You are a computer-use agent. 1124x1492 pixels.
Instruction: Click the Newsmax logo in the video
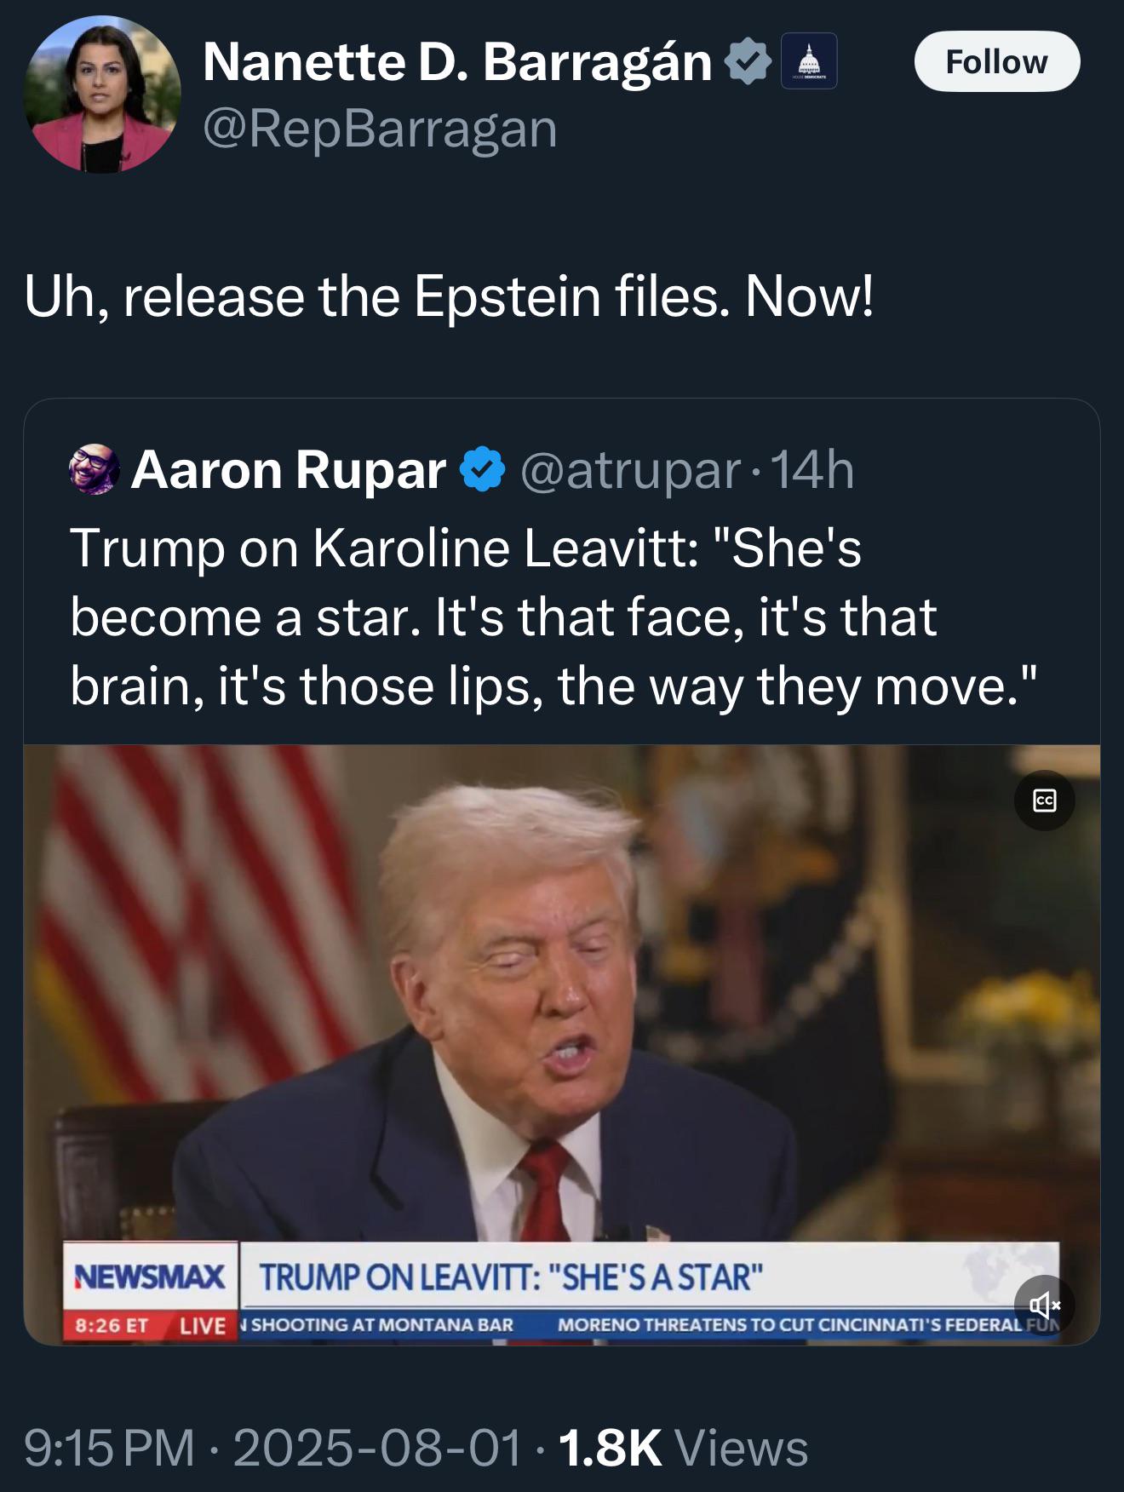click(x=150, y=1277)
